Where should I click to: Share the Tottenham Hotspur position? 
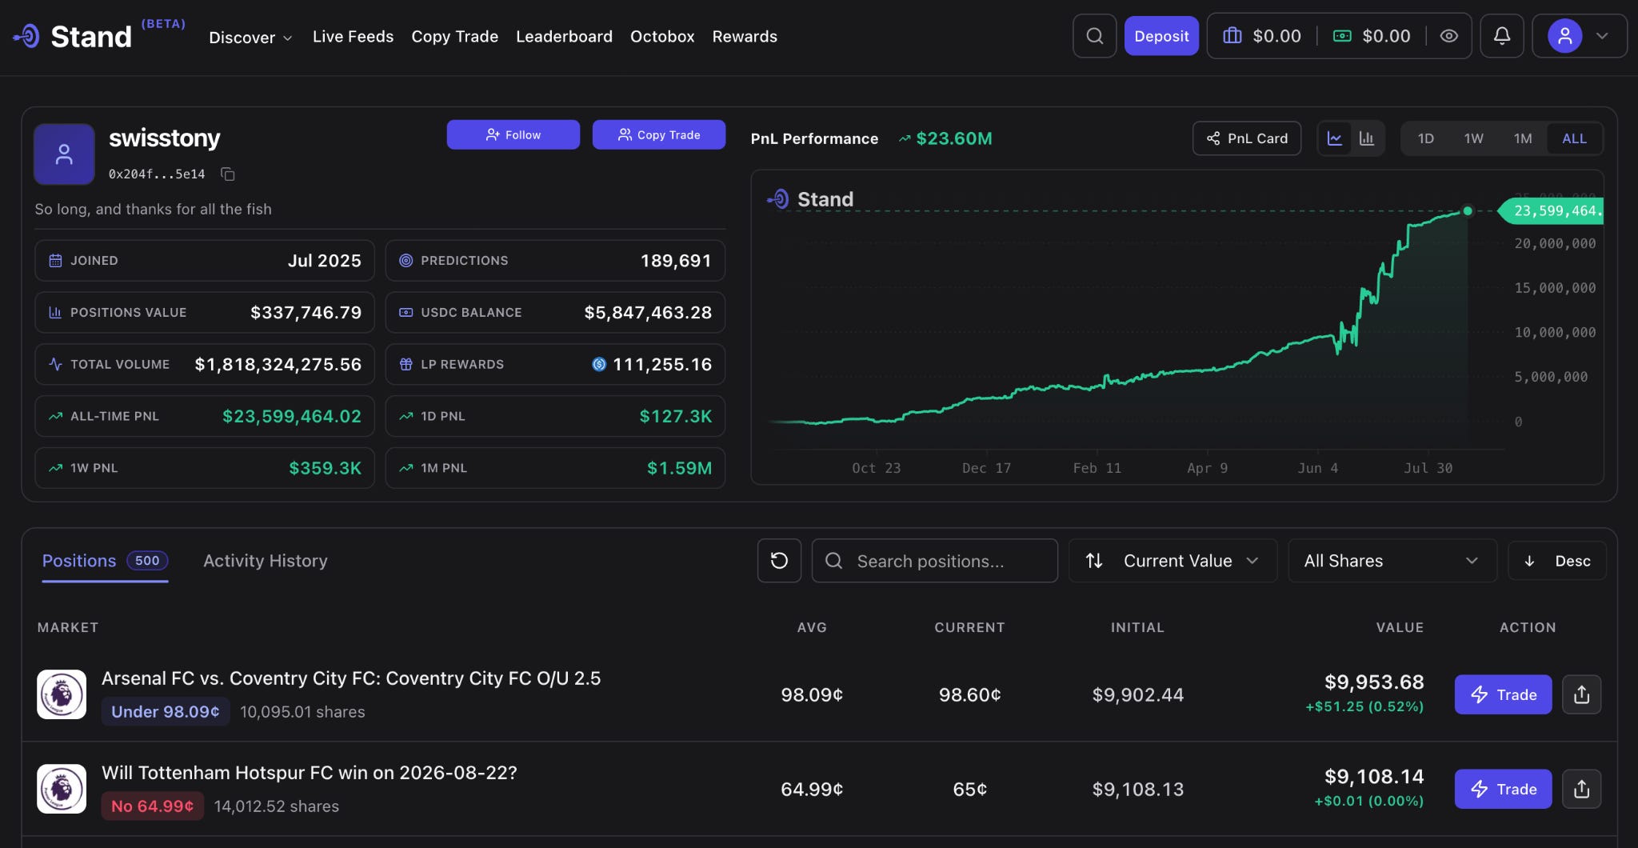[x=1581, y=789]
